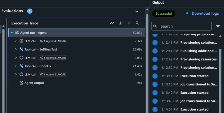Click the Successful status badge
Screen dimensions: 224x113
[164, 14]
